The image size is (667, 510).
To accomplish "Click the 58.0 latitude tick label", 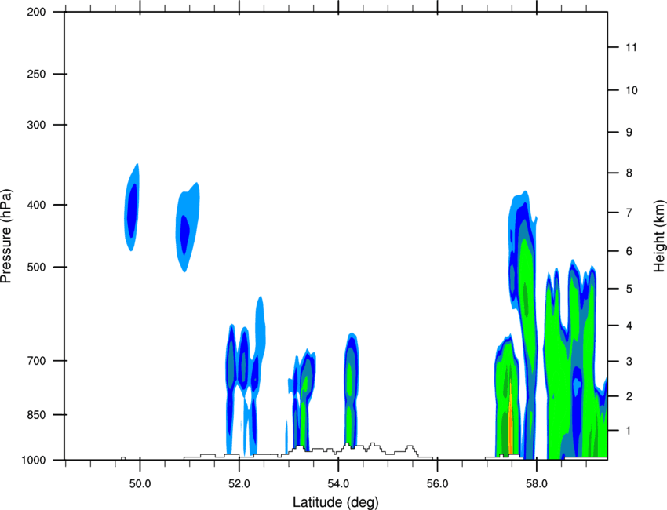I will point(537,484).
